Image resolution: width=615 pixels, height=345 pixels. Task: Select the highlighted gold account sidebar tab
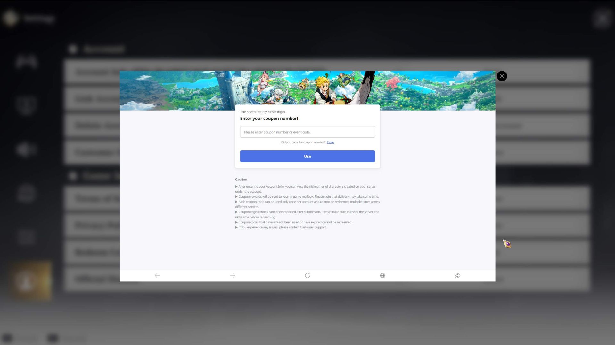(x=31, y=280)
